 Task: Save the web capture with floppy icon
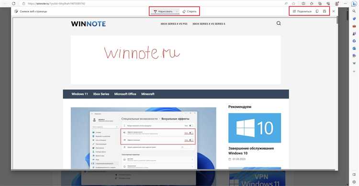325,11
